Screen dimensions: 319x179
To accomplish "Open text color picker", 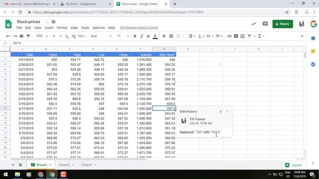I will tap(155, 36).
